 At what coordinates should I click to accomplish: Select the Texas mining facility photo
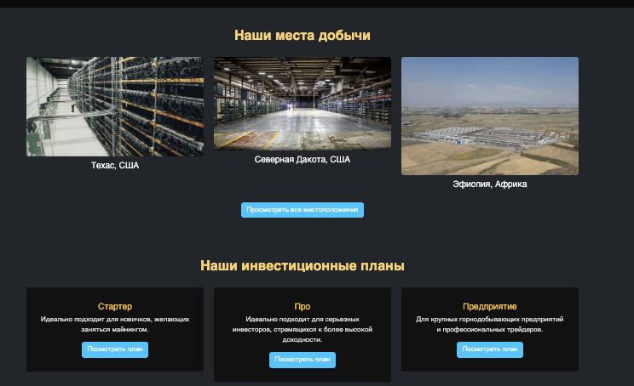tap(115, 106)
